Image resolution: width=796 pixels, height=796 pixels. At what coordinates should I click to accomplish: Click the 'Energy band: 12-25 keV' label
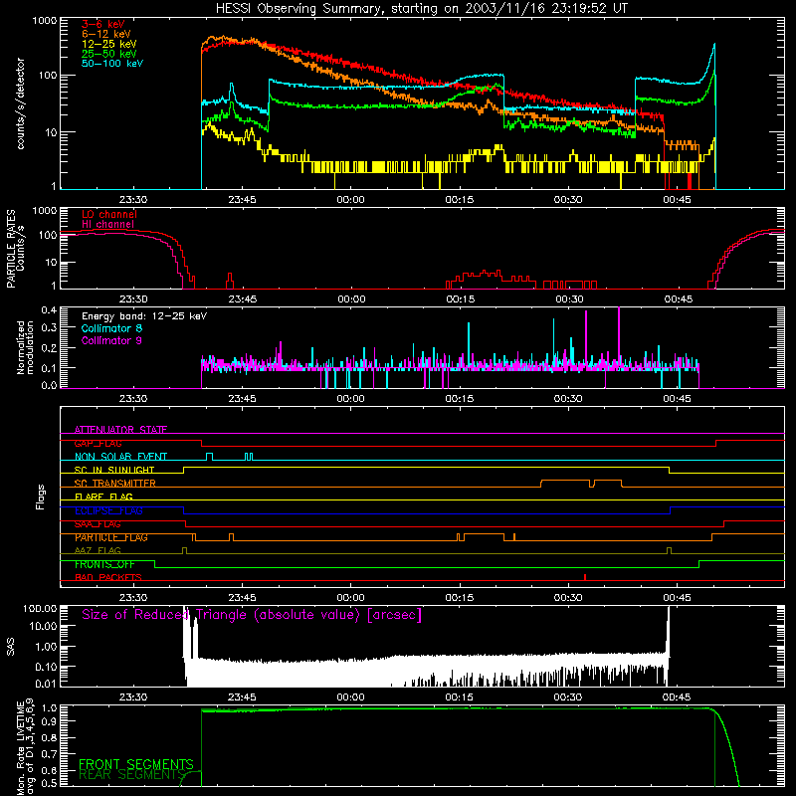tap(144, 316)
